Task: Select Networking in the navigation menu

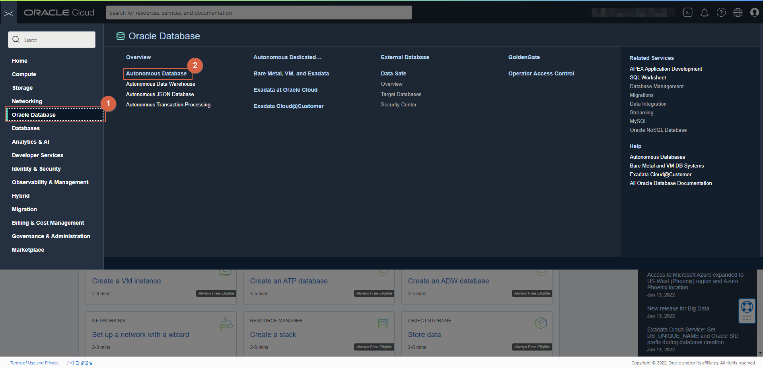Action: click(27, 101)
